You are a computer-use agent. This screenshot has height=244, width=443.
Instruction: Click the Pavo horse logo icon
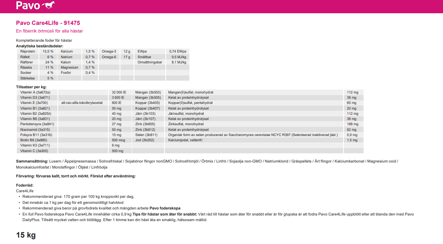click(49, 5)
